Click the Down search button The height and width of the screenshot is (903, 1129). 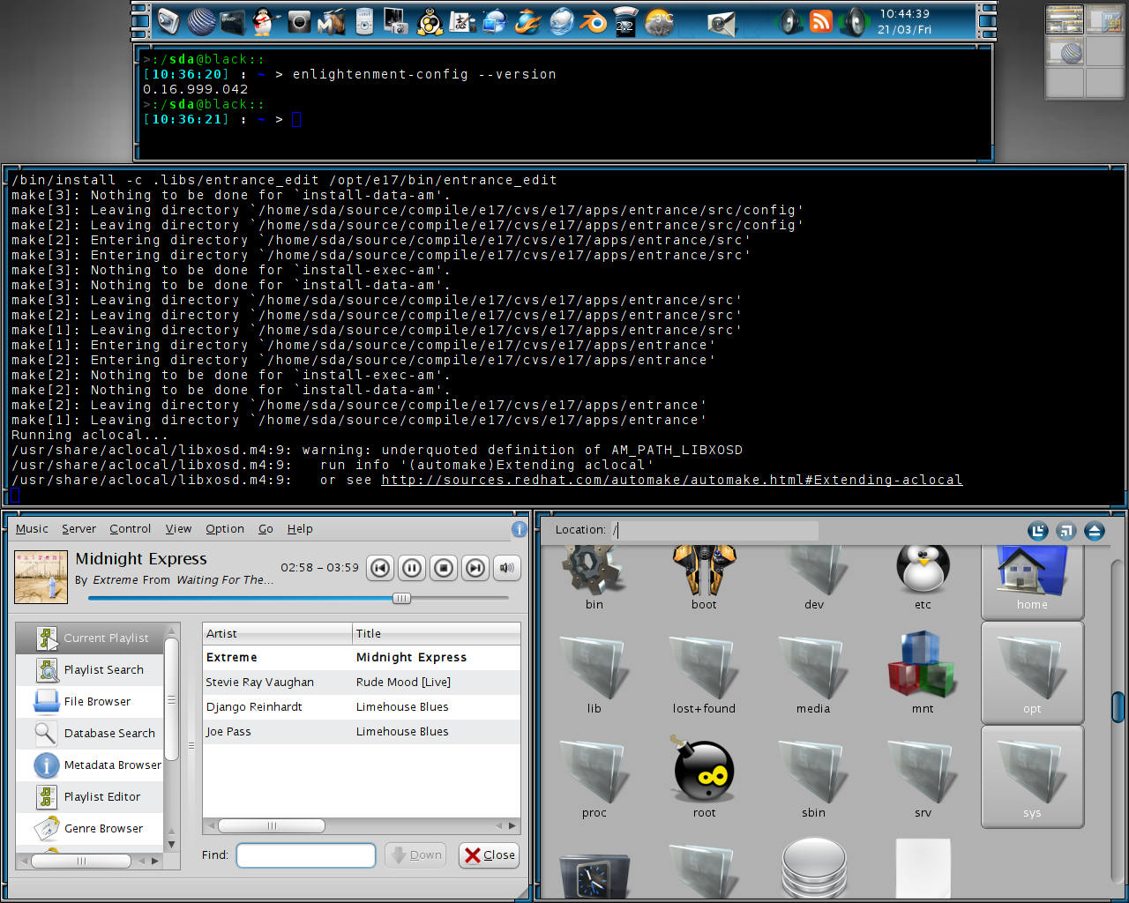[x=415, y=854]
